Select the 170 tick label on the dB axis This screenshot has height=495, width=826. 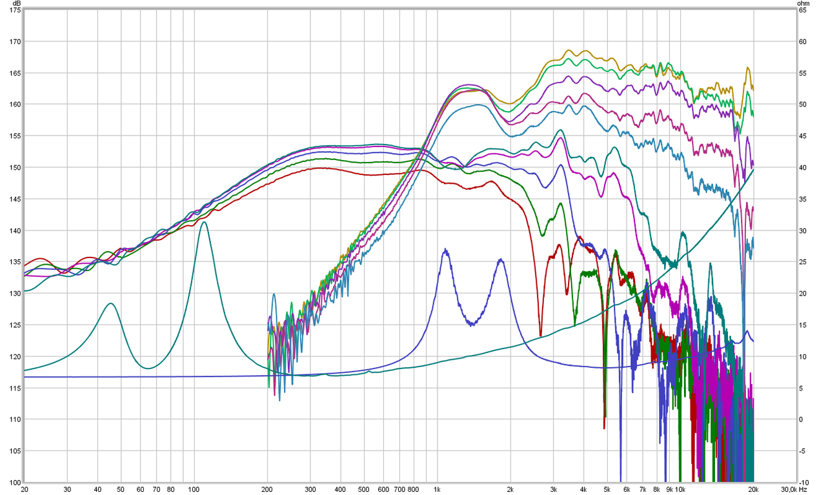pyautogui.click(x=14, y=42)
